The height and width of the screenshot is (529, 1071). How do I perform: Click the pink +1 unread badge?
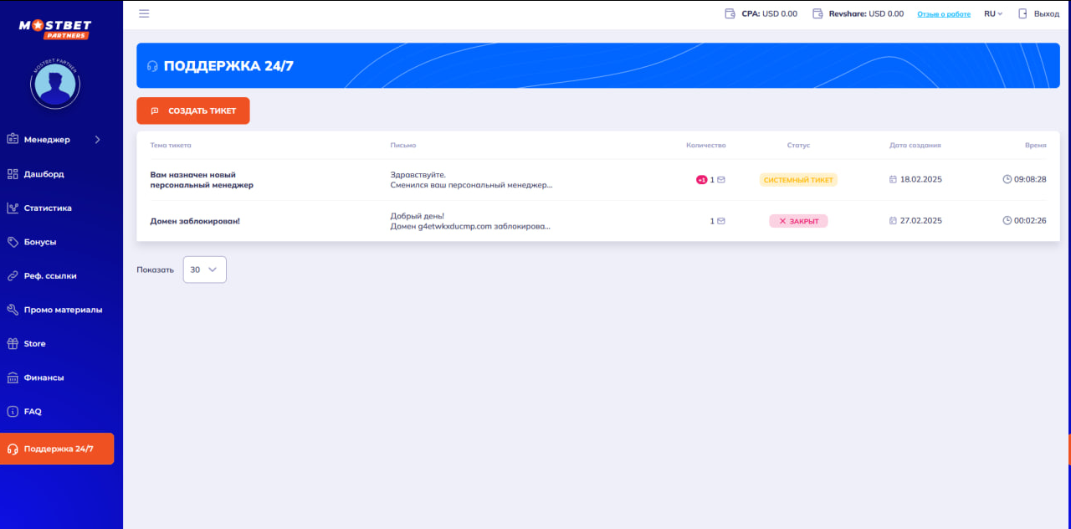[x=701, y=180]
